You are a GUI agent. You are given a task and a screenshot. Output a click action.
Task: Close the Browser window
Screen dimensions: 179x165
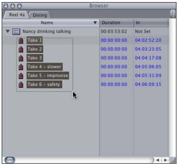tap(6, 6)
